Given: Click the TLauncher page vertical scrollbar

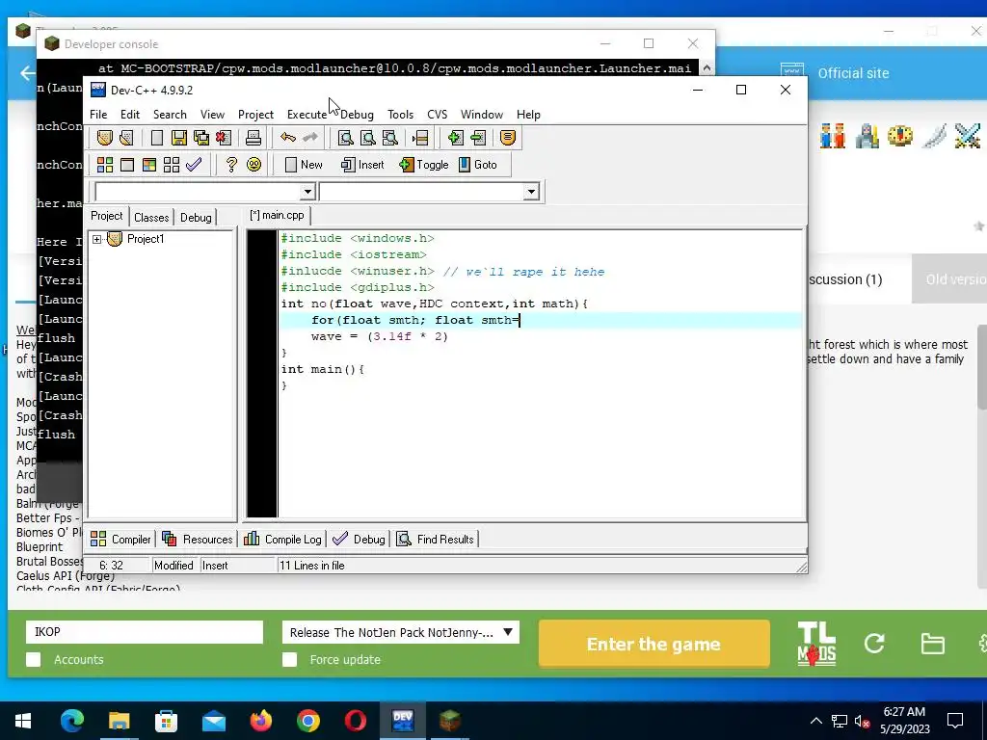Looking at the screenshot, I should pos(981,367).
